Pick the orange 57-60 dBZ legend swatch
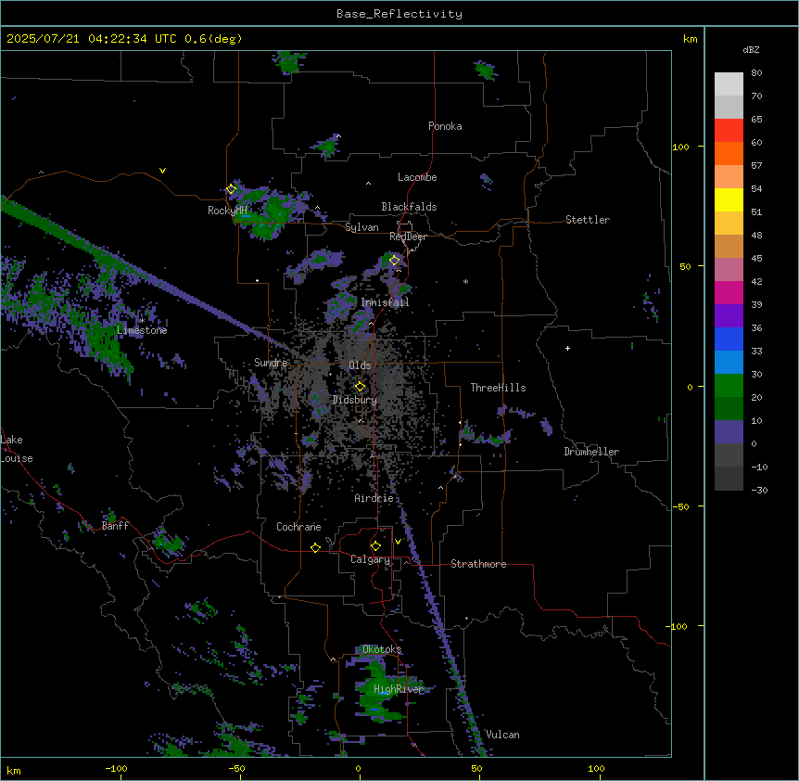Screen dimensions: 799x781 [729, 153]
